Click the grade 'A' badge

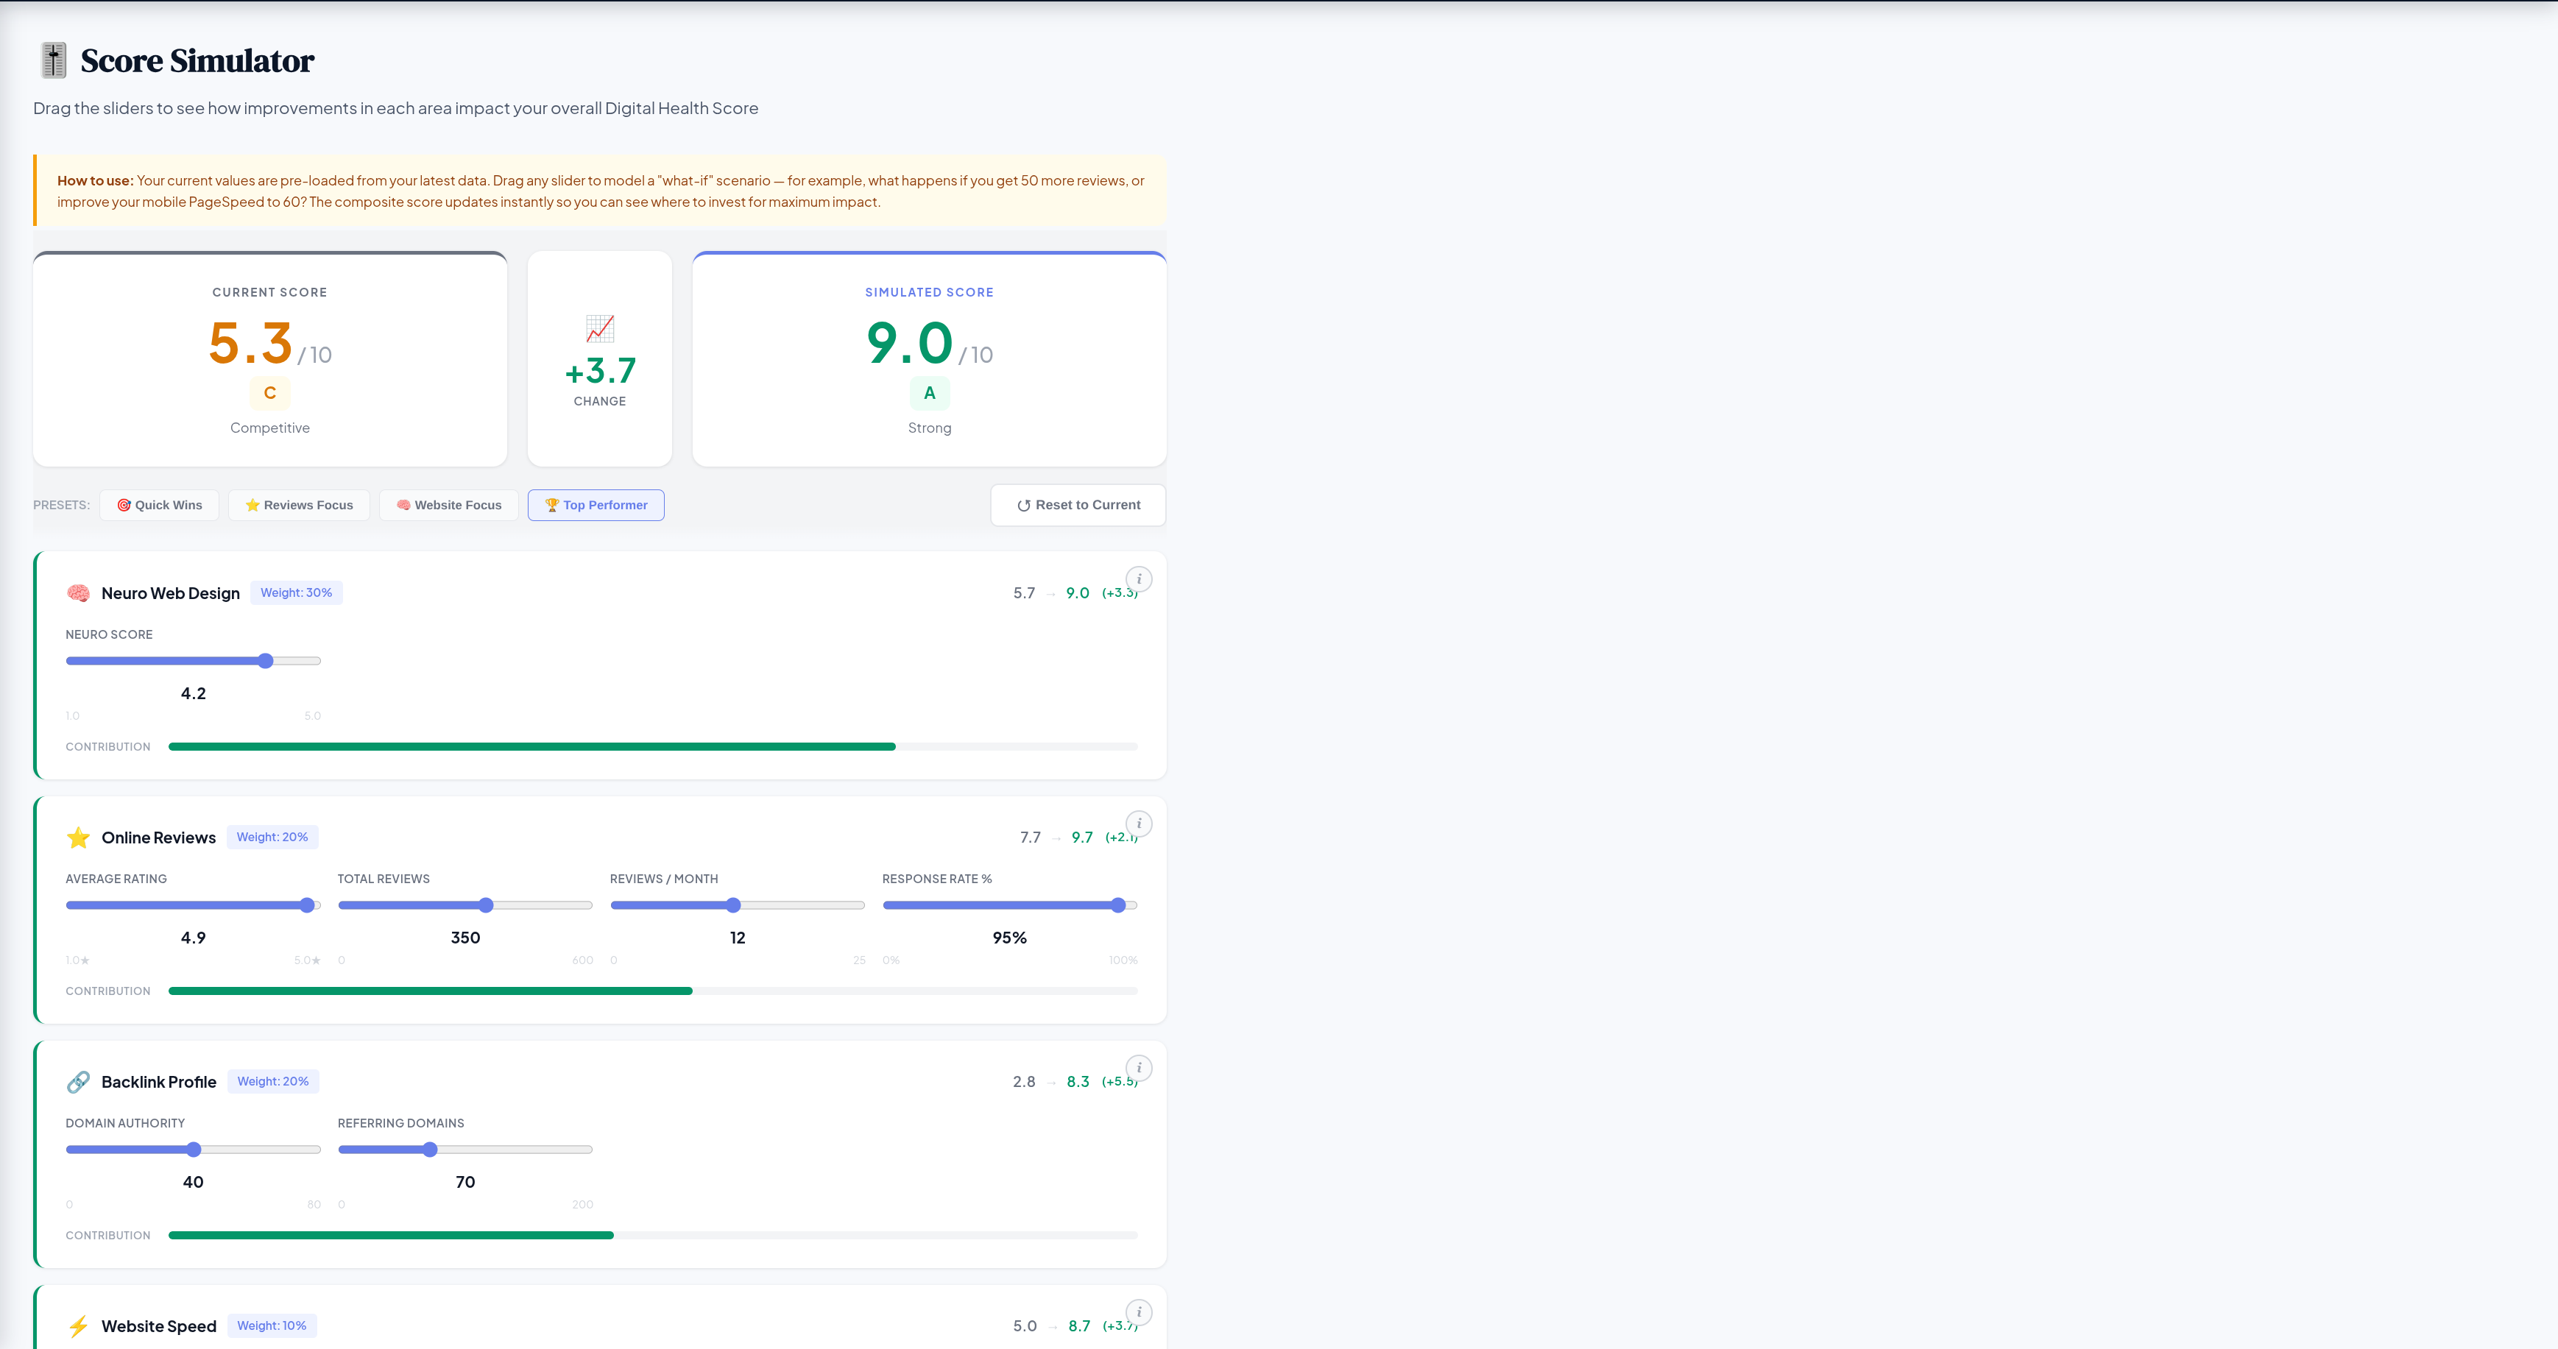[x=930, y=393]
